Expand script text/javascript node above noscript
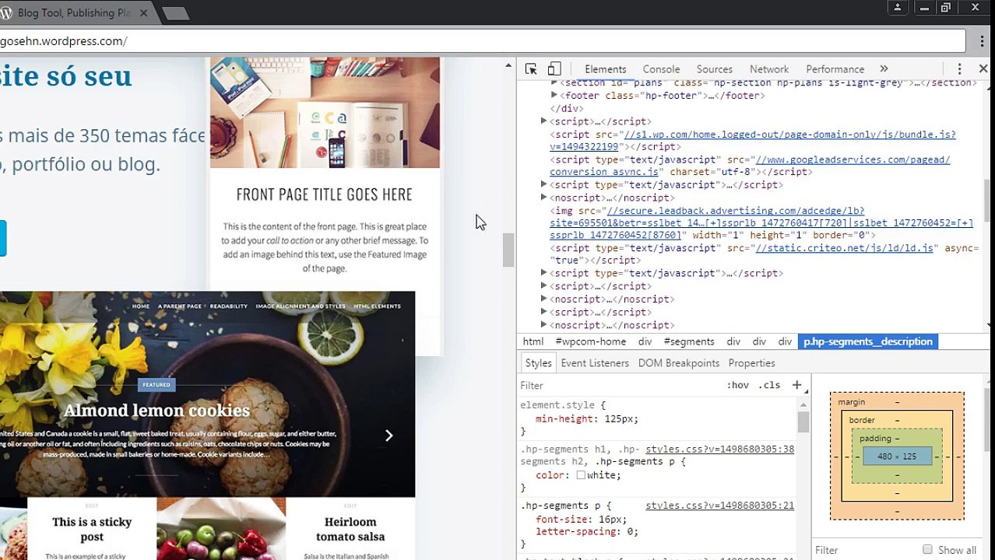995x560 pixels. [x=544, y=185]
